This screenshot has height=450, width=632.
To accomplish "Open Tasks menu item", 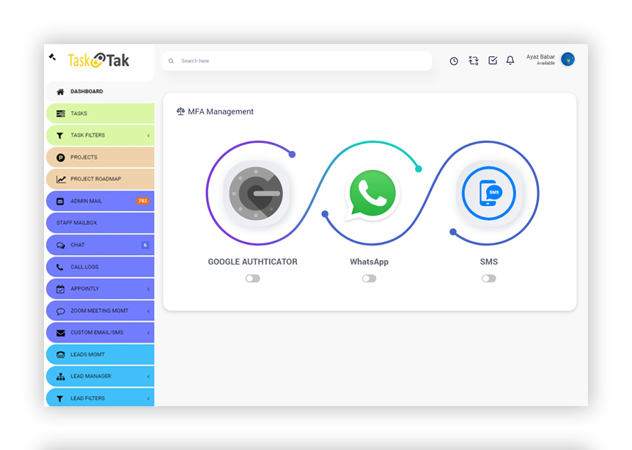I will [100, 113].
